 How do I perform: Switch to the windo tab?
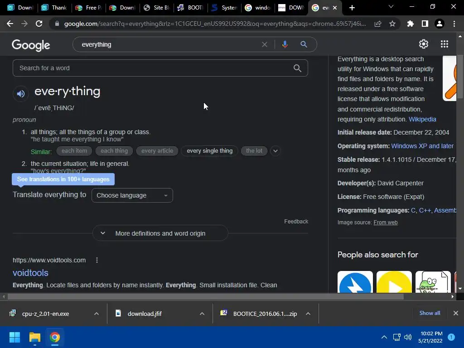click(258, 8)
